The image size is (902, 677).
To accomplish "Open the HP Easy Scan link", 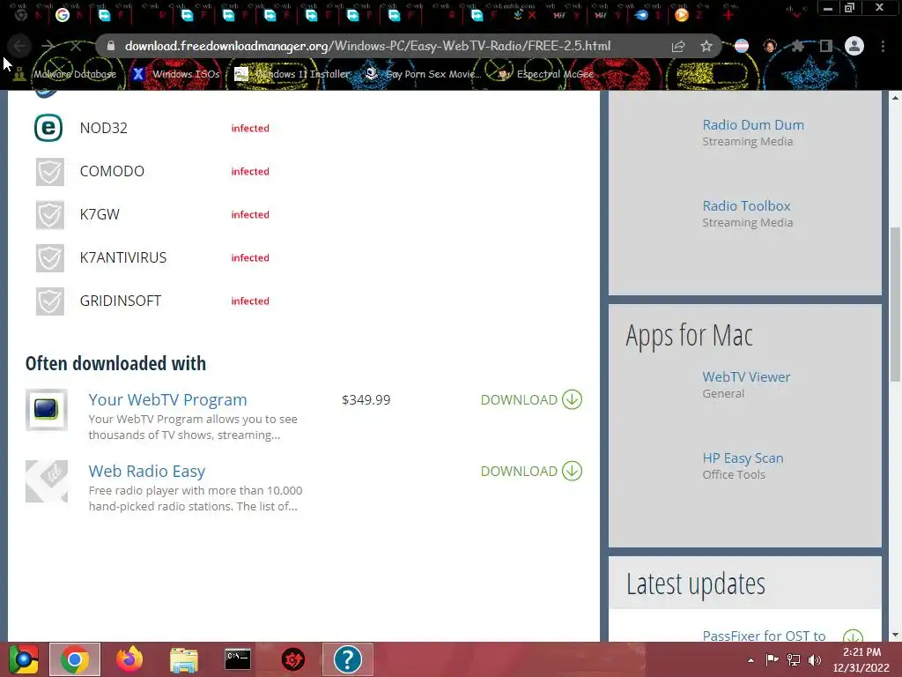I will tap(743, 458).
